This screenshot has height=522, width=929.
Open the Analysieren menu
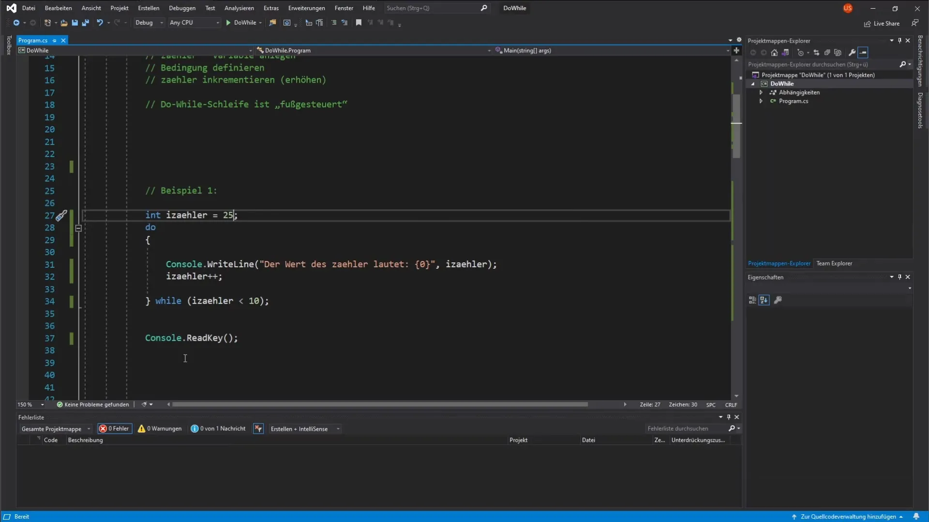click(x=239, y=8)
